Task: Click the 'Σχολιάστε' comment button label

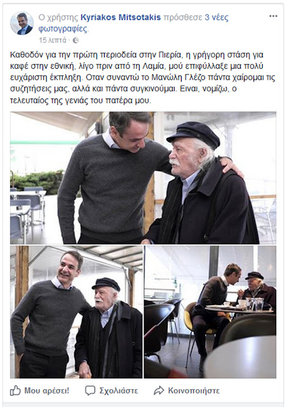Action: 119,390
